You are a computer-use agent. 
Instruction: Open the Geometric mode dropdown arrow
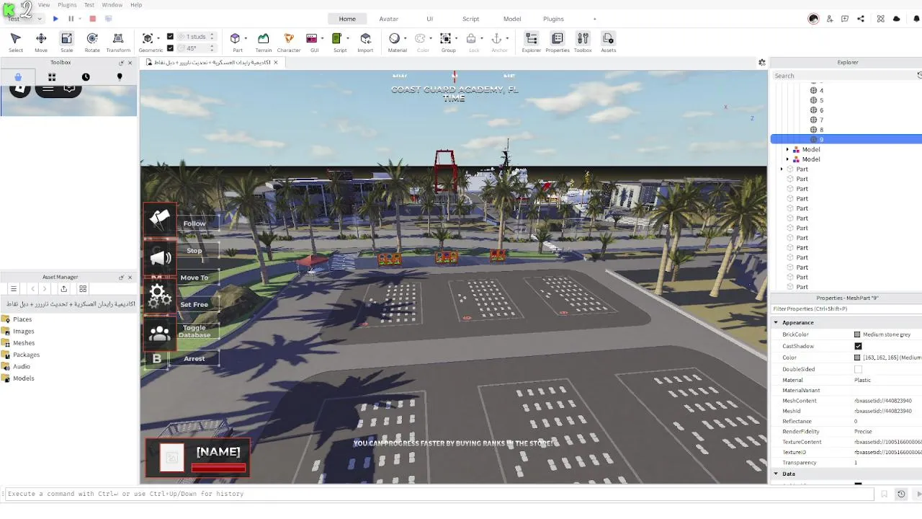click(x=158, y=38)
